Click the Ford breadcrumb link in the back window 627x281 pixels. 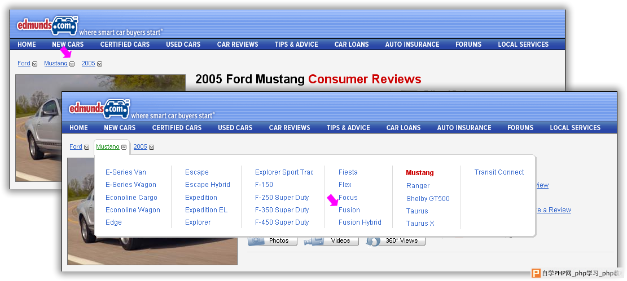(24, 64)
